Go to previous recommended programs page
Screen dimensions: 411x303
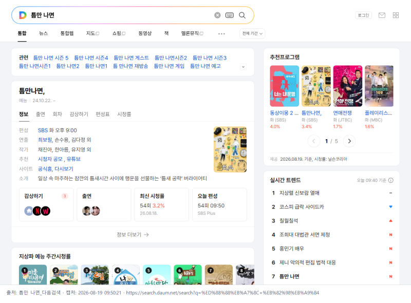314,141
